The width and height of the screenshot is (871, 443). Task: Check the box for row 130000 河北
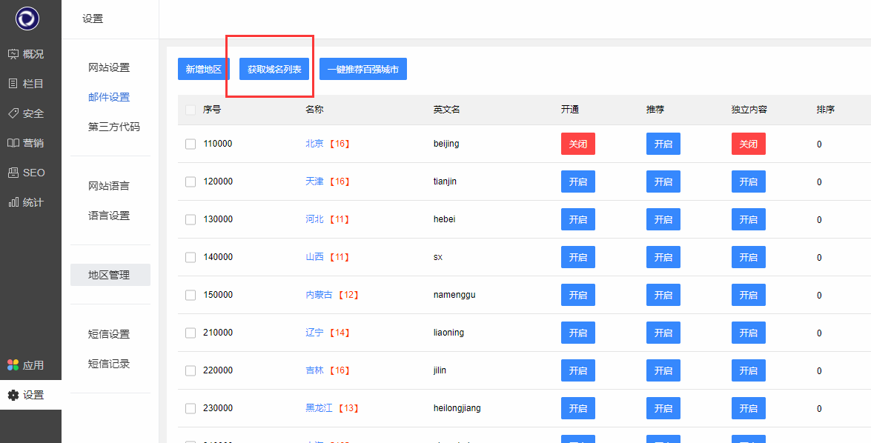pos(191,219)
